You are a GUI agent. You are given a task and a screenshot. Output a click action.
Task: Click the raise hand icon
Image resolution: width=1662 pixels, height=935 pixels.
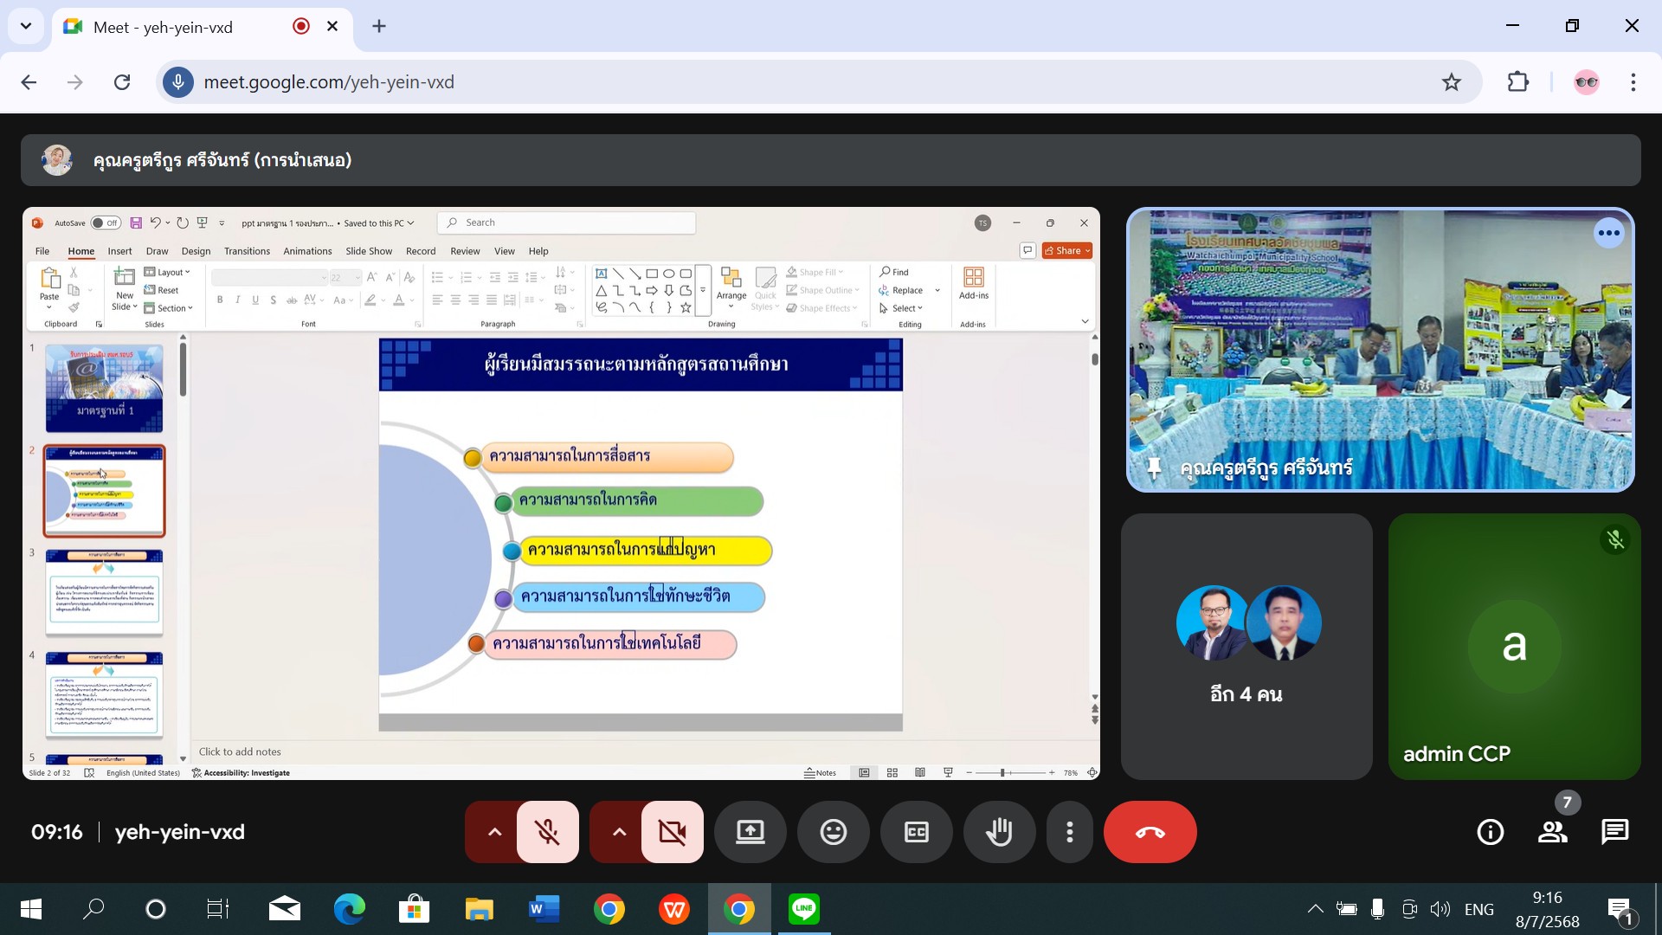(999, 832)
